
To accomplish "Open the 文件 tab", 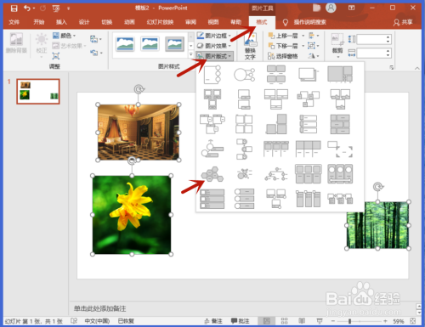I will pyautogui.click(x=14, y=22).
